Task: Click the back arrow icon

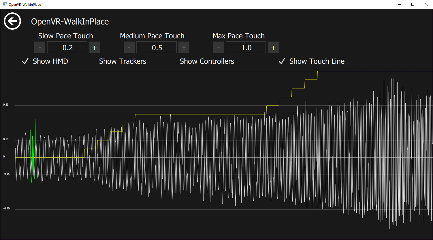Action: (12, 21)
